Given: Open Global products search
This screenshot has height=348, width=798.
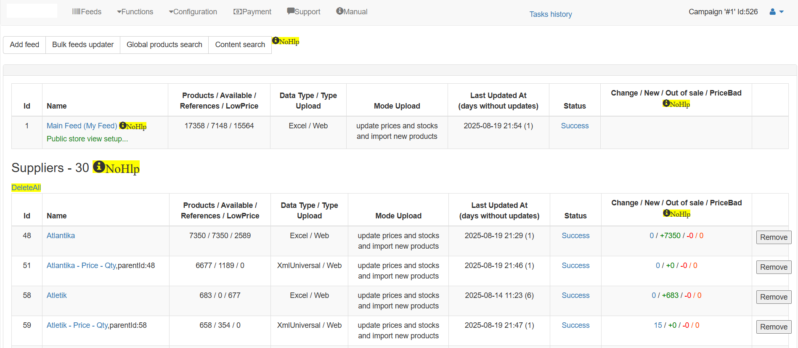Looking at the screenshot, I should coord(164,45).
